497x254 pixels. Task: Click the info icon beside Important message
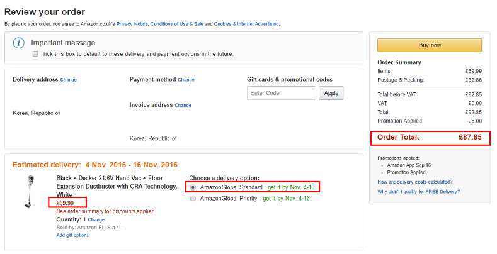(x=20, y=43)
